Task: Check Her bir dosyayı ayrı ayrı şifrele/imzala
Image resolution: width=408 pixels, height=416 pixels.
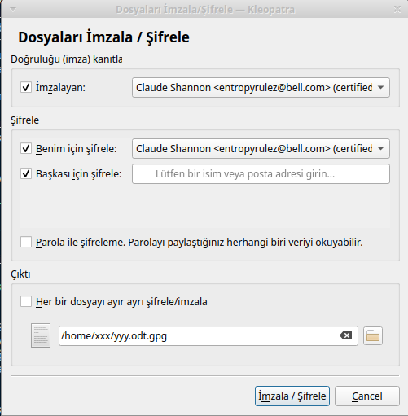Action: pos(26,301)
